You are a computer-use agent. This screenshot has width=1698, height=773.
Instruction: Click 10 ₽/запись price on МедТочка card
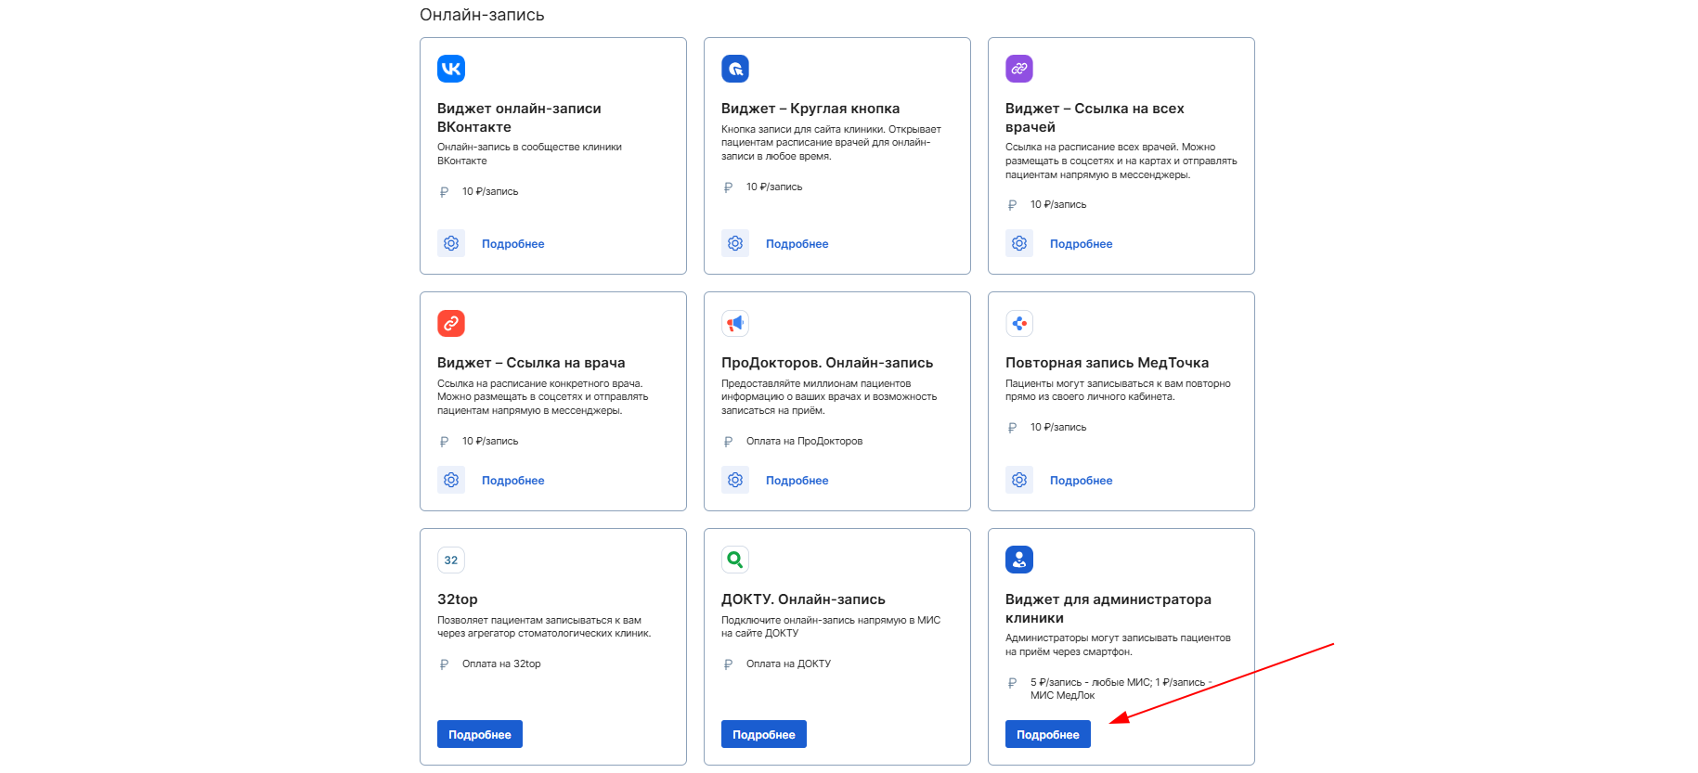click(1058, 428)
